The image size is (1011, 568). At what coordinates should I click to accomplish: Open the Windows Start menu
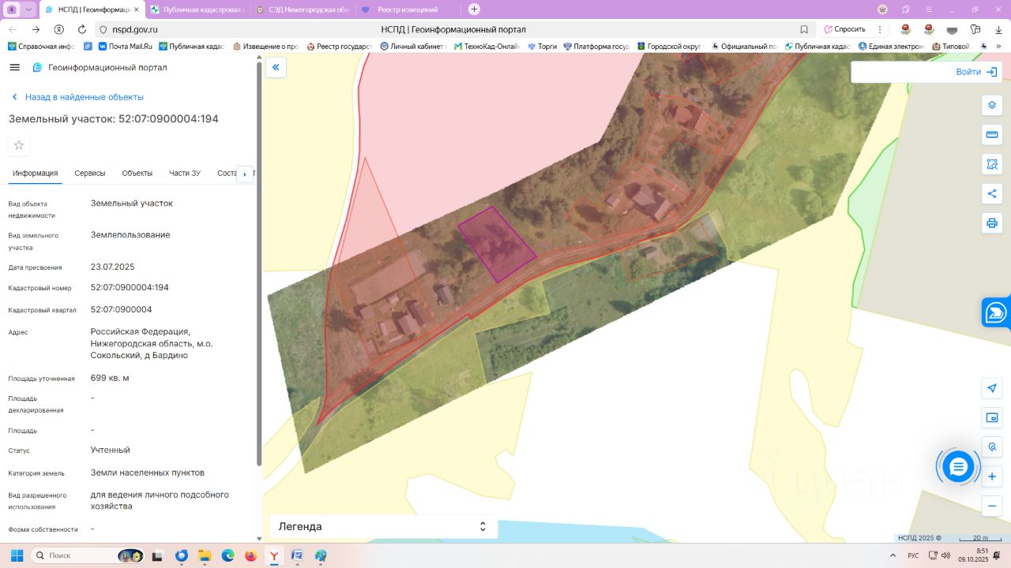coord(17,555)
